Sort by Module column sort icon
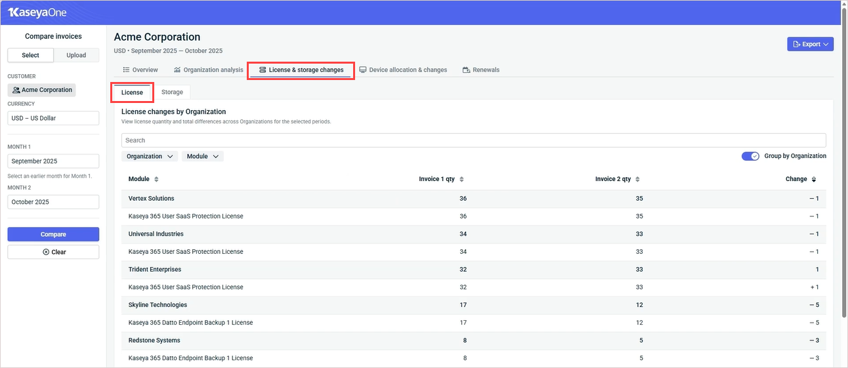 click(x=156, y=179)
